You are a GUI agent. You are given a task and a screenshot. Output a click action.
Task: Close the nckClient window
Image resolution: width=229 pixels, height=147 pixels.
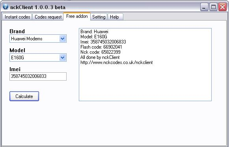pos(222,7)
